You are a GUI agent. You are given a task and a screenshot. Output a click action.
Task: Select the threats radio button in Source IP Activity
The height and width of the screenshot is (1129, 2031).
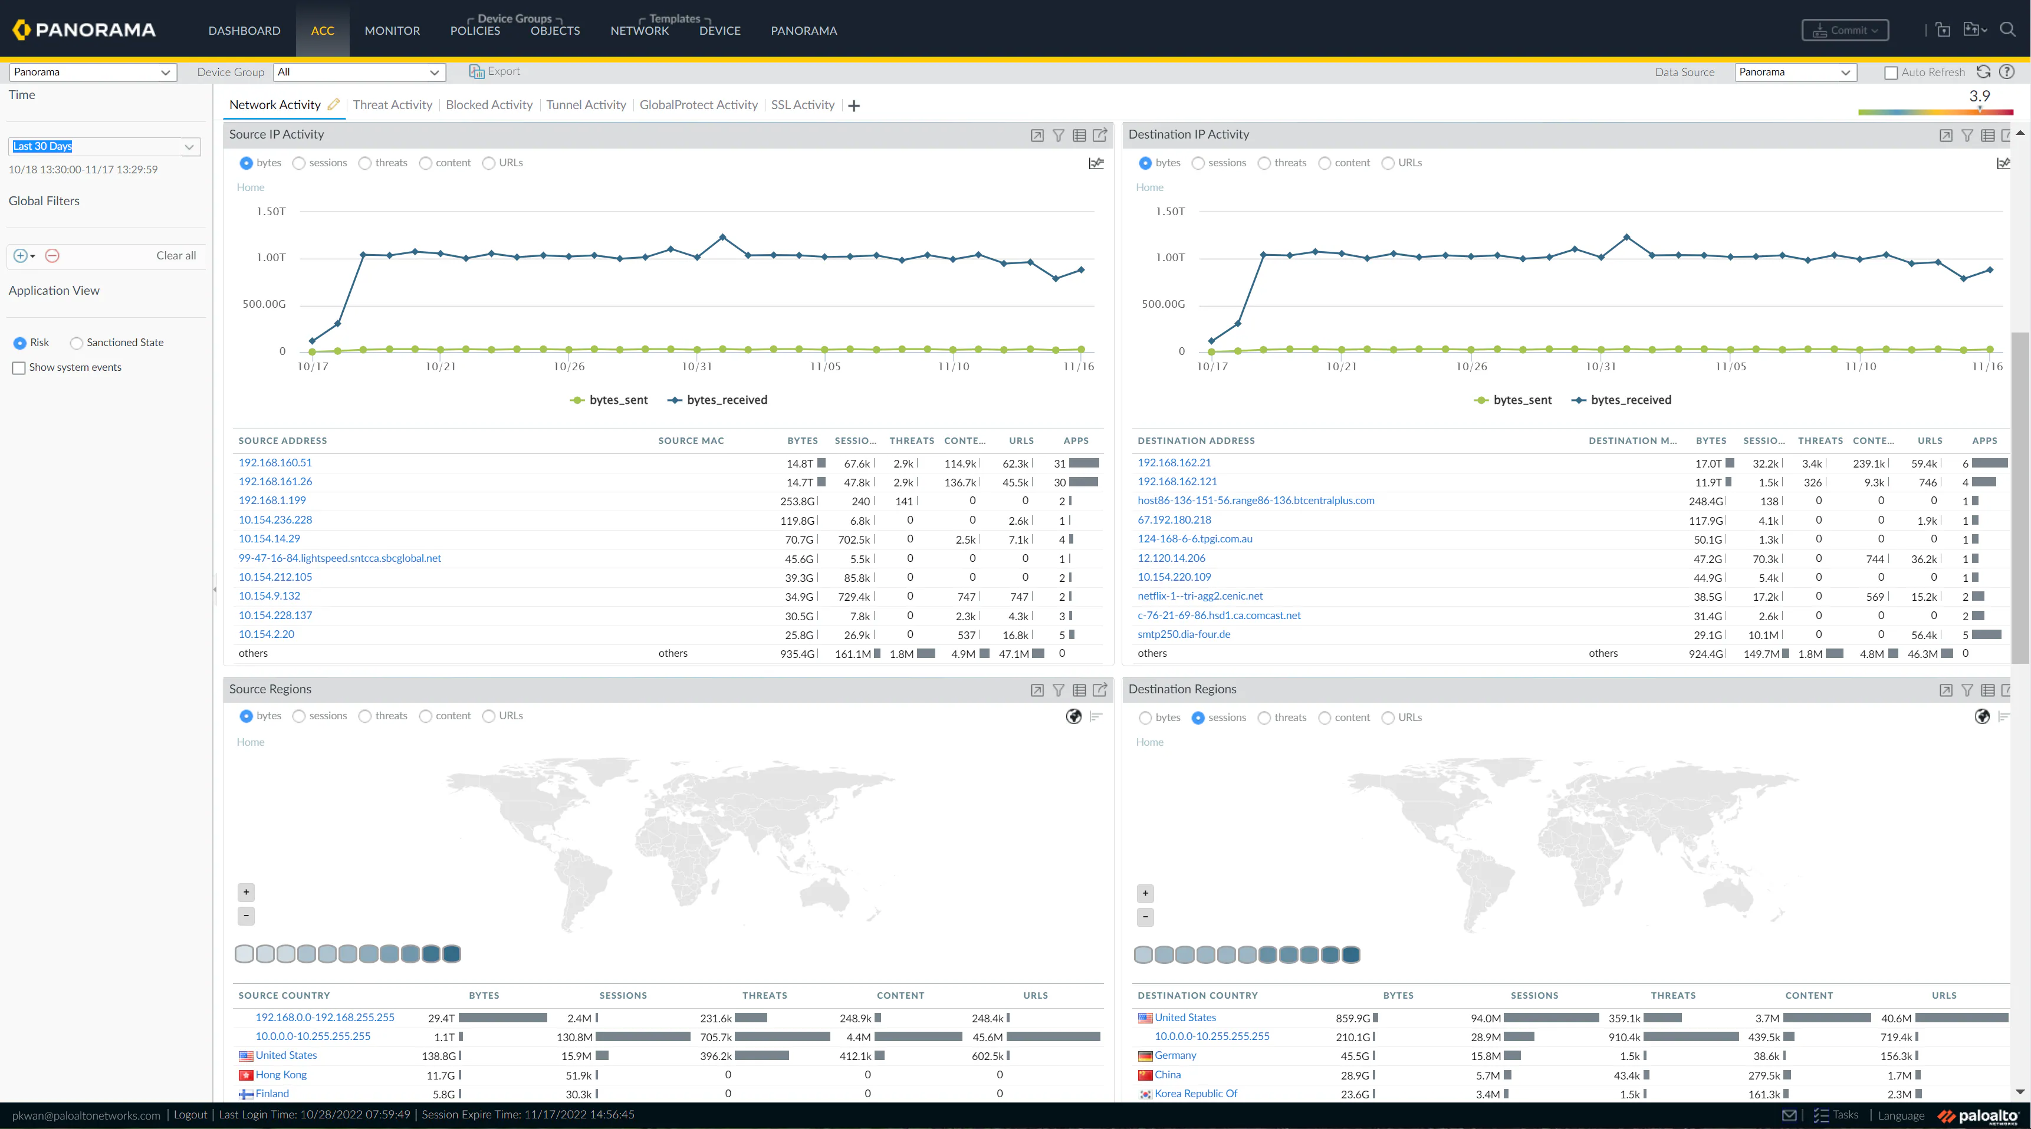(x=365, y=163)
